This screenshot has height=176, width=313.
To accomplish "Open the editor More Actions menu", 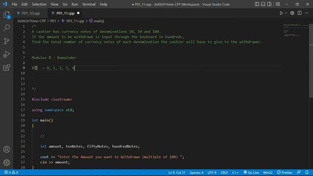I will click(307, 13).
